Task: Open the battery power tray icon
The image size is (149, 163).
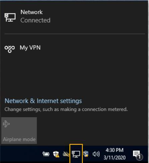Action: pos(46,154)
